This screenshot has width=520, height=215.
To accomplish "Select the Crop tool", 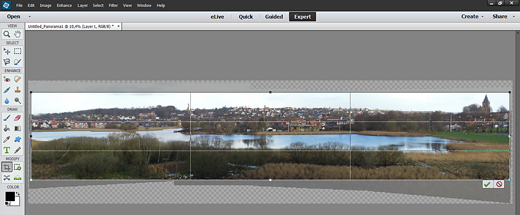I will click(x=6, y=167).
